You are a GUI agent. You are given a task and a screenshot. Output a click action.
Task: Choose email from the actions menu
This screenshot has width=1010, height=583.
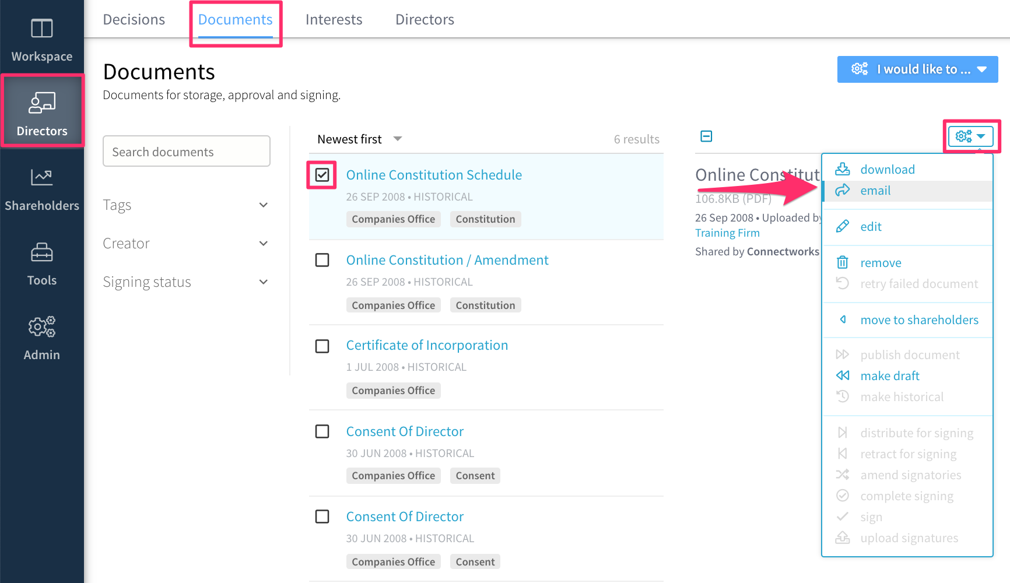(x=907, y=191)
